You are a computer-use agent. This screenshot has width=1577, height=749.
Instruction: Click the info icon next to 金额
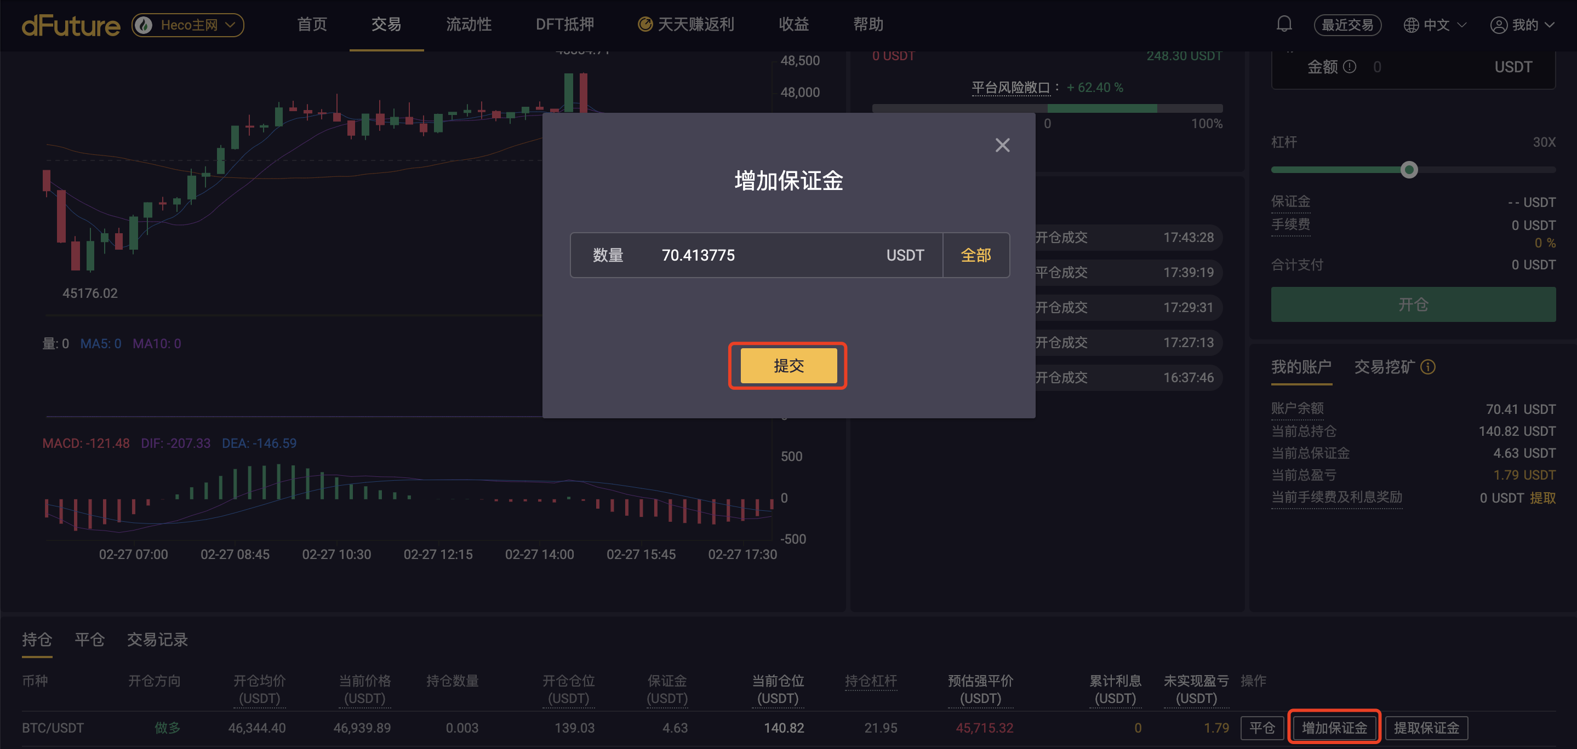coord(1349,67)
